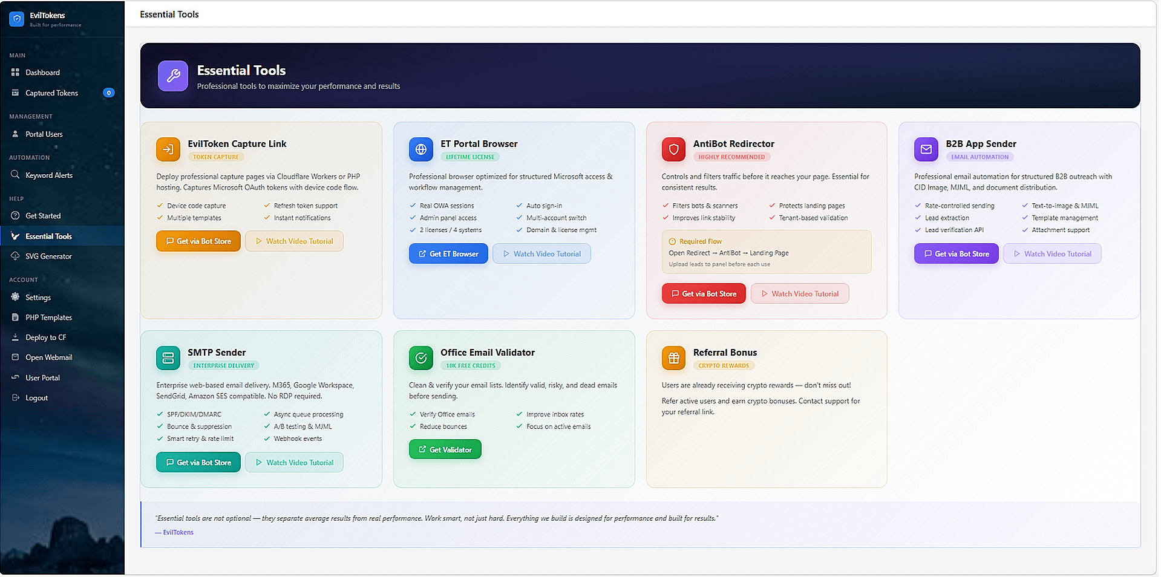
Task: Click the Settings gear icon in the sidebar
Action: (x=15, y=297)
